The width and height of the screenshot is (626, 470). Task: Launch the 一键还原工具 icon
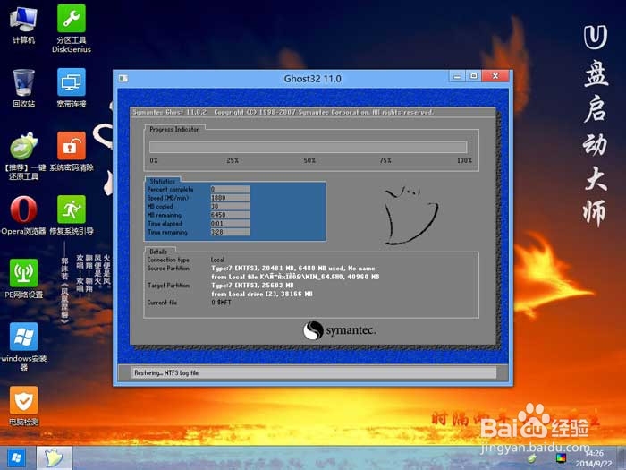pyautogui.click(x=23, y=156)
